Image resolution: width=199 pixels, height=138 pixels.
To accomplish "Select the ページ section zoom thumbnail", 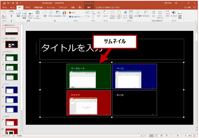I will pos(135,76).
